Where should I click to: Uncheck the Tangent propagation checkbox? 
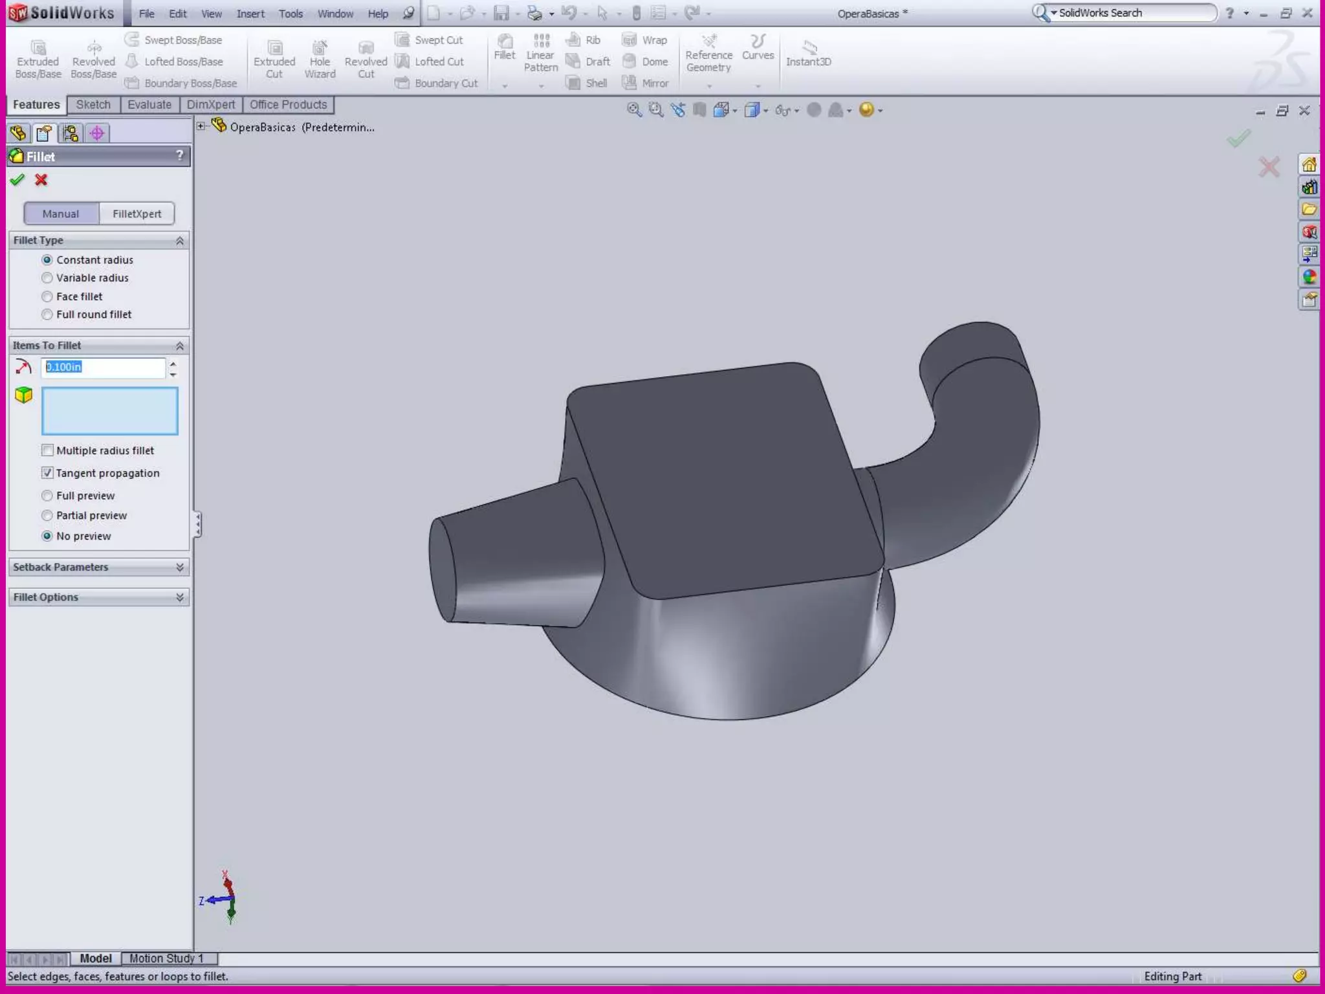click(x=47, y=473)
